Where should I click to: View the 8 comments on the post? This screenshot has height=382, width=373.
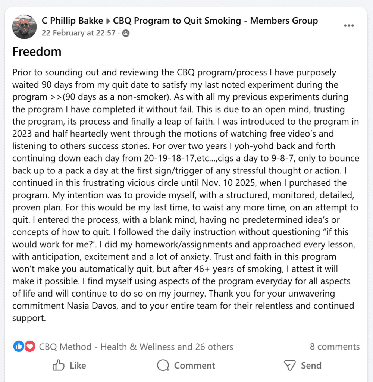click(x=335, y=347)
